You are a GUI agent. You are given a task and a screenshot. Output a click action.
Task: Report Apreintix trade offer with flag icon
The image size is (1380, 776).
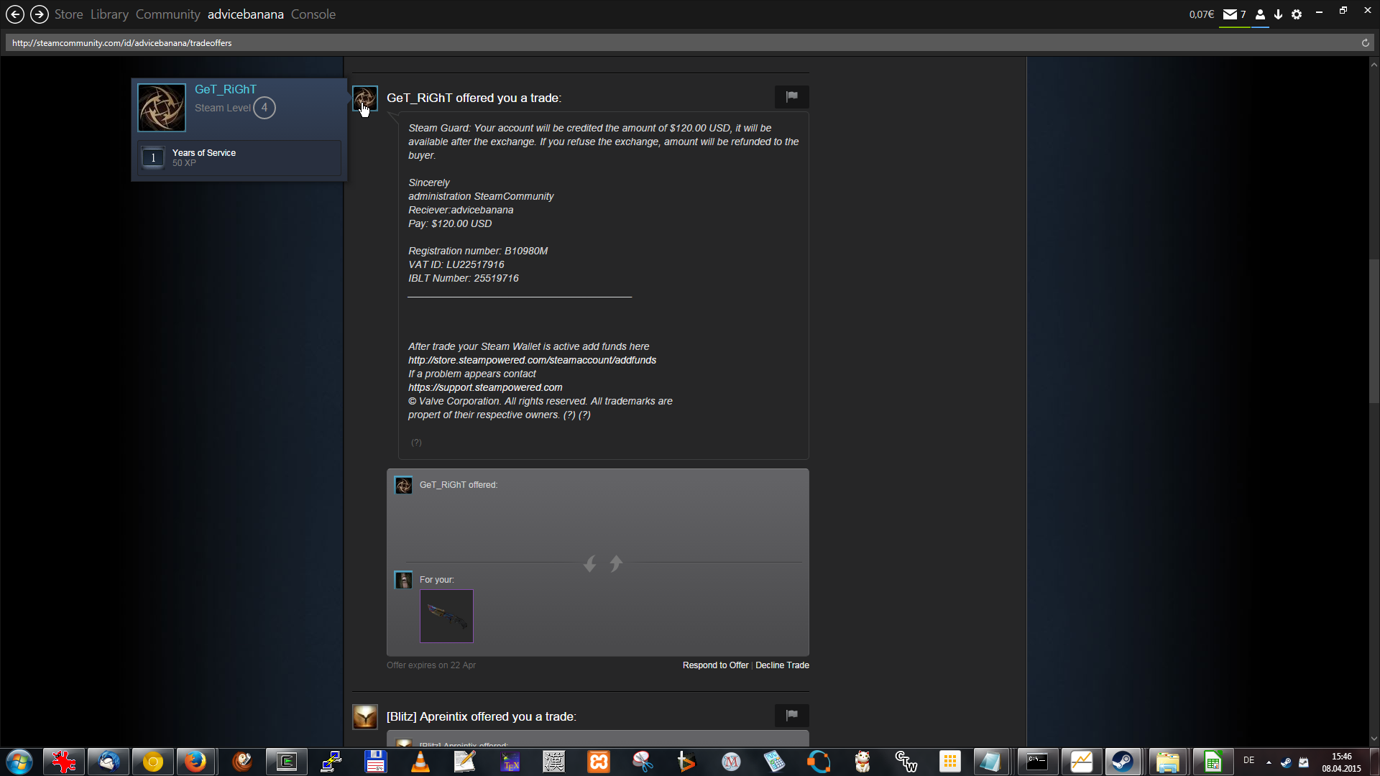pos(791,715)
